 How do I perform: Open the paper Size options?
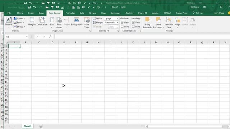(x=52, y=23)
